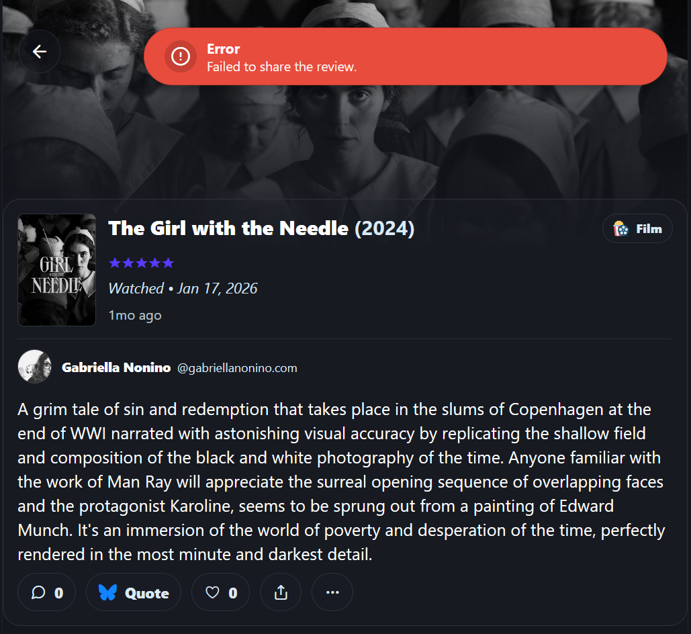Like the review with heart icon

point(220,592)
